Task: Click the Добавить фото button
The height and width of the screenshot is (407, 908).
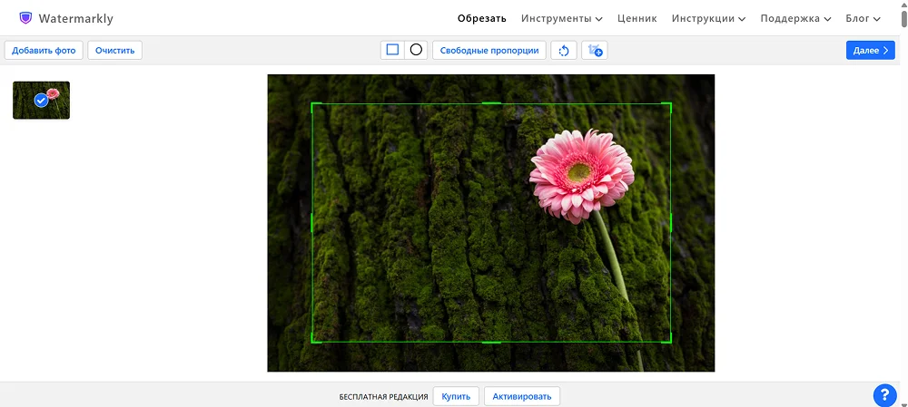Action: pyautogui.click(x=44, y=51)
